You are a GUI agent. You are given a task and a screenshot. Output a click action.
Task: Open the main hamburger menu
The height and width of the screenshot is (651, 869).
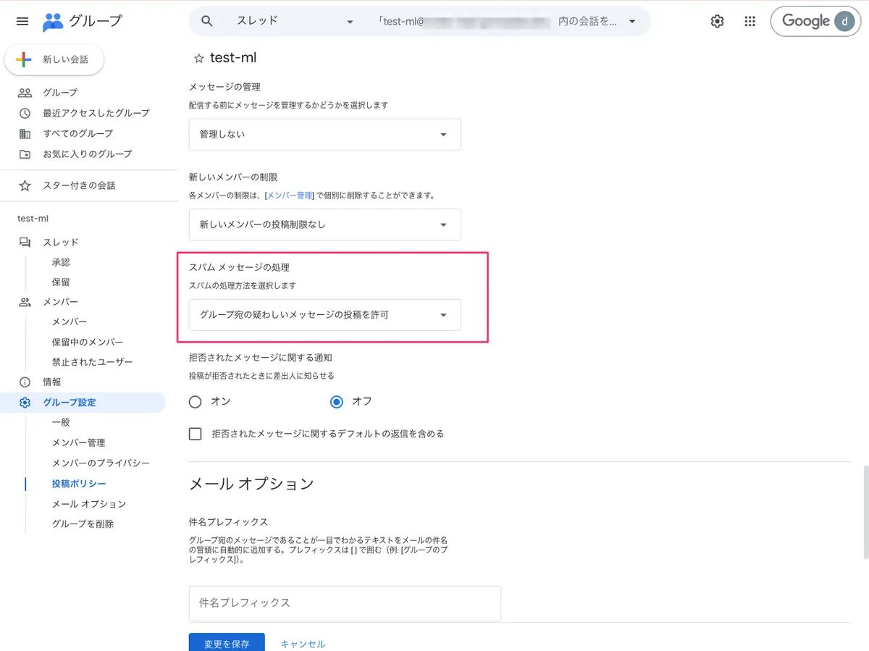tap(22, 21)
